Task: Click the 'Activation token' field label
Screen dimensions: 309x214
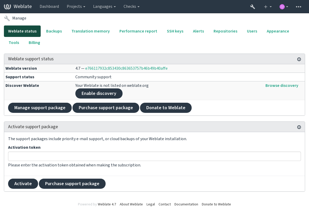Action: [24, 147]
